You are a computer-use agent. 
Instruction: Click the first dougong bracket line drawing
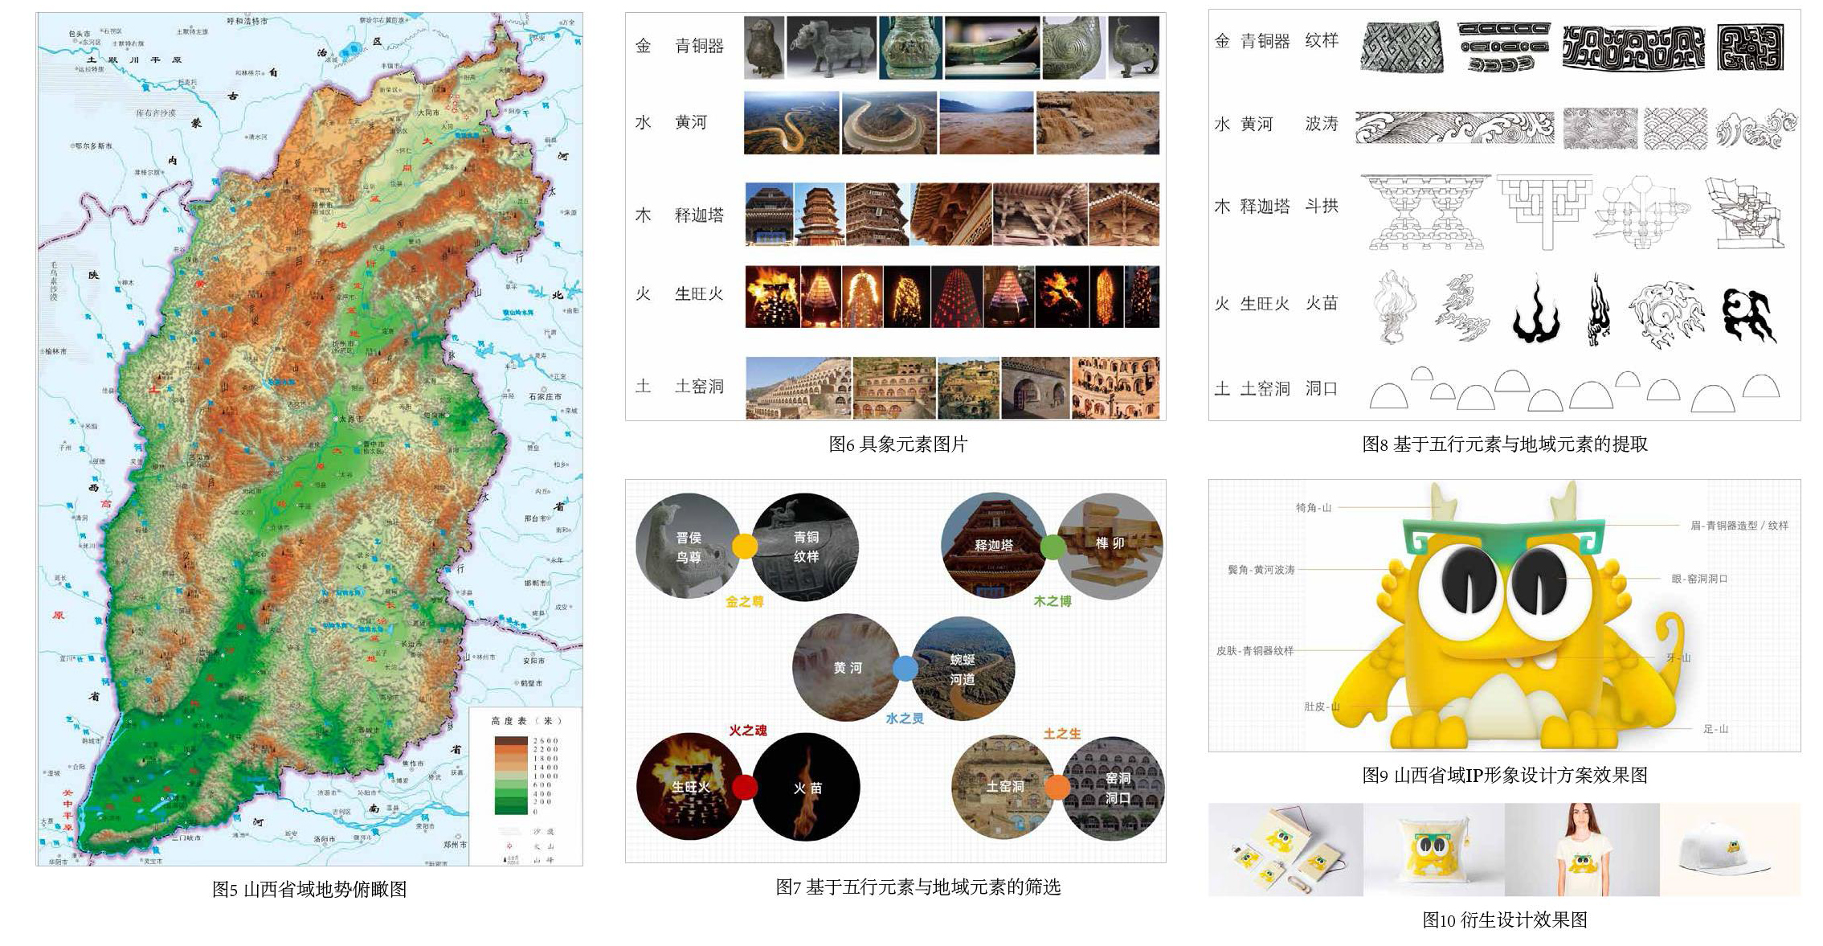tap(1425, 211)
